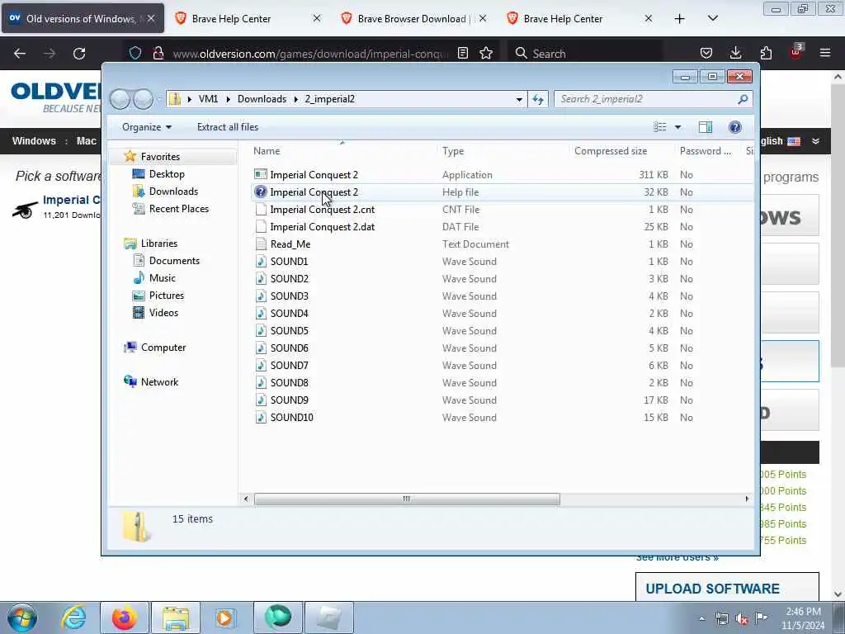
Task: Open Windows Media Player from taskbar
Action: [x=225, y=617]
